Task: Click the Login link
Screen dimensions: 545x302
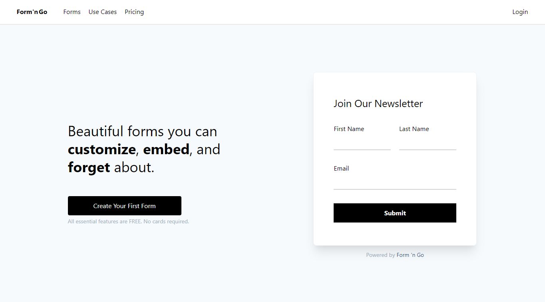Action: [520, 12]
